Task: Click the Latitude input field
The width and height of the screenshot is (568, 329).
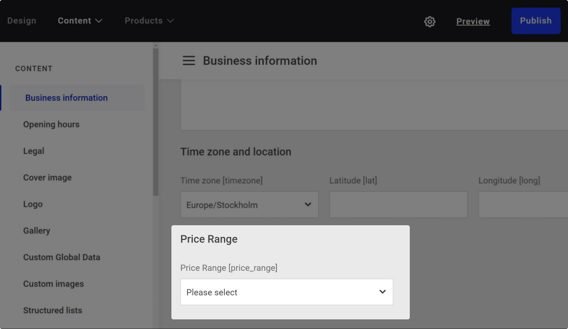Action: click(399, 204)
